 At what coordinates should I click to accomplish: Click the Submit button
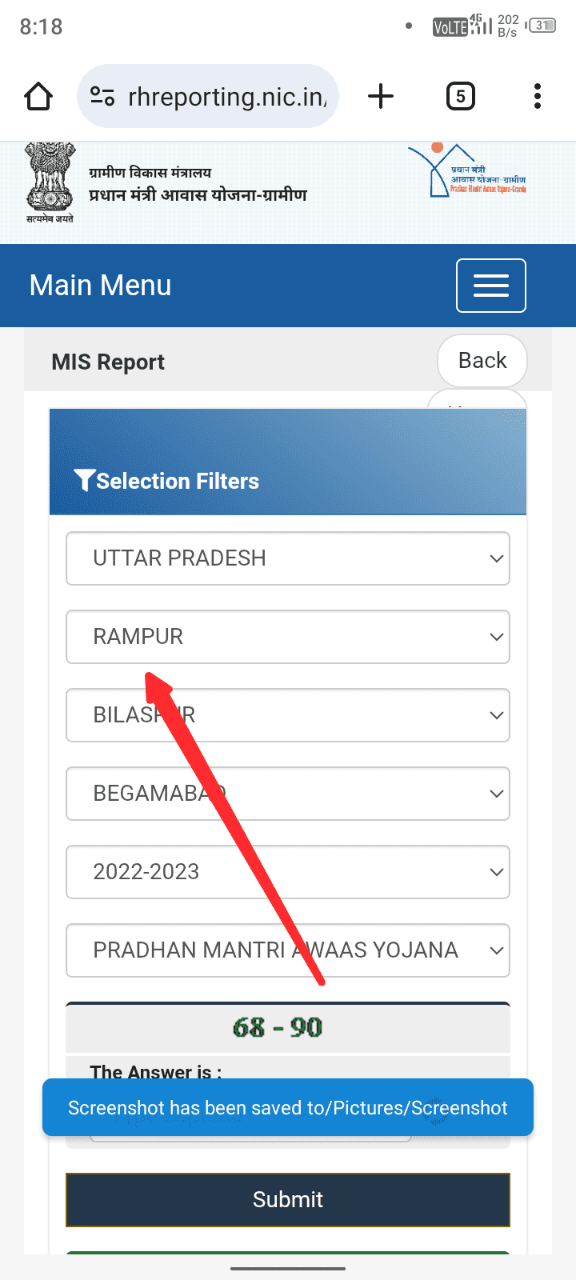coord(288,1200)
